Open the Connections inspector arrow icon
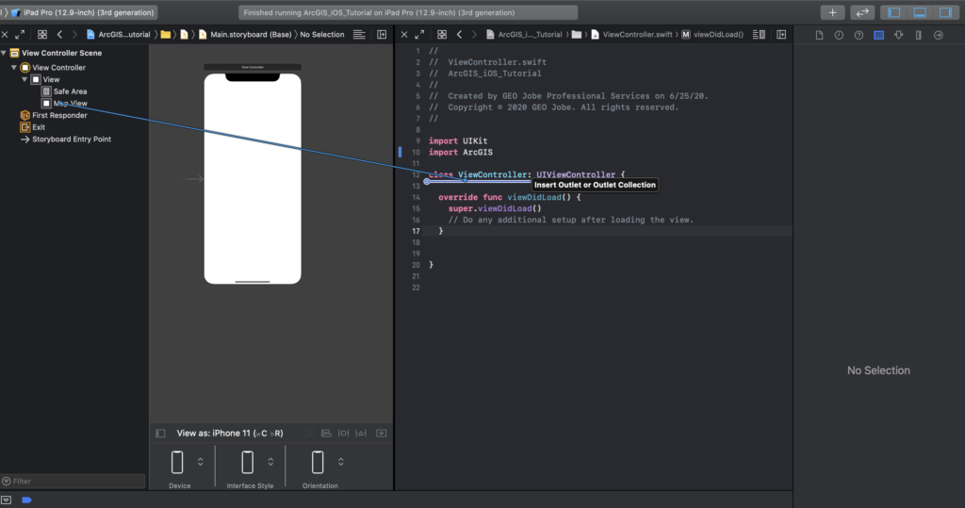This screenshot has width=965, height=508. [938, 35]
